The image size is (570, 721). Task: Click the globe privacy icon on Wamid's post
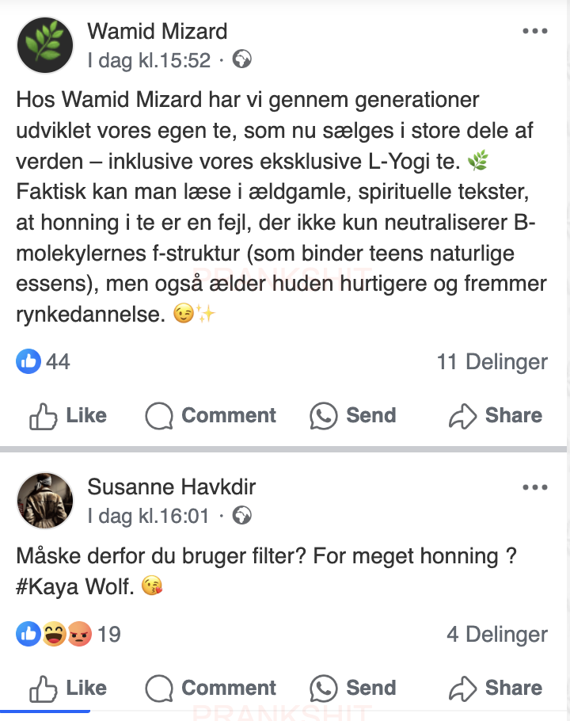[x=241, y=59]
